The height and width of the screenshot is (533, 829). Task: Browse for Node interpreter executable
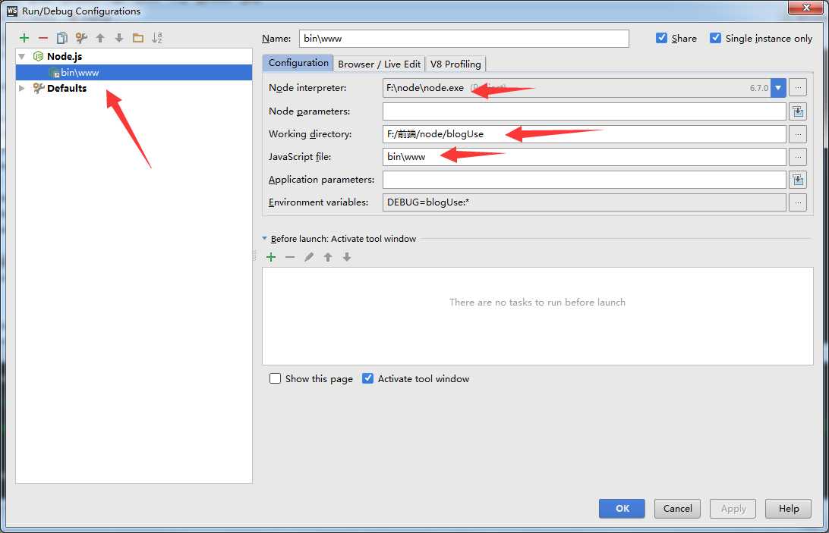798,88
